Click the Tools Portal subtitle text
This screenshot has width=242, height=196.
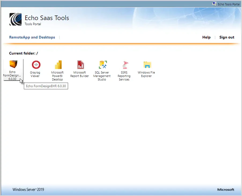point(33,24)
